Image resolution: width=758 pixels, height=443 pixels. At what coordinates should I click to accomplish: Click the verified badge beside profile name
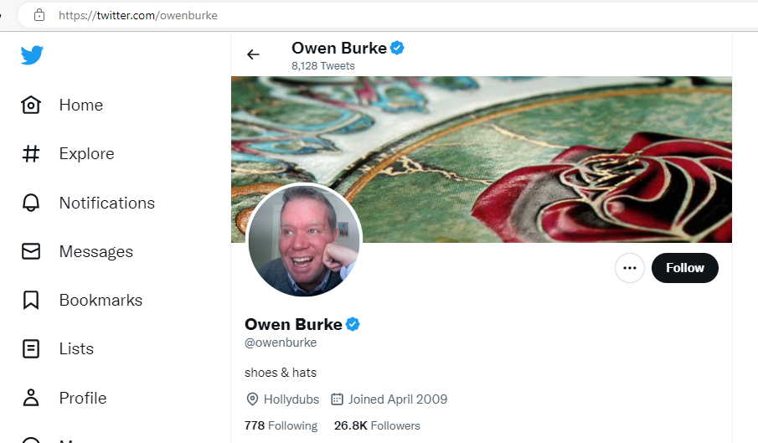coord(353,324)
